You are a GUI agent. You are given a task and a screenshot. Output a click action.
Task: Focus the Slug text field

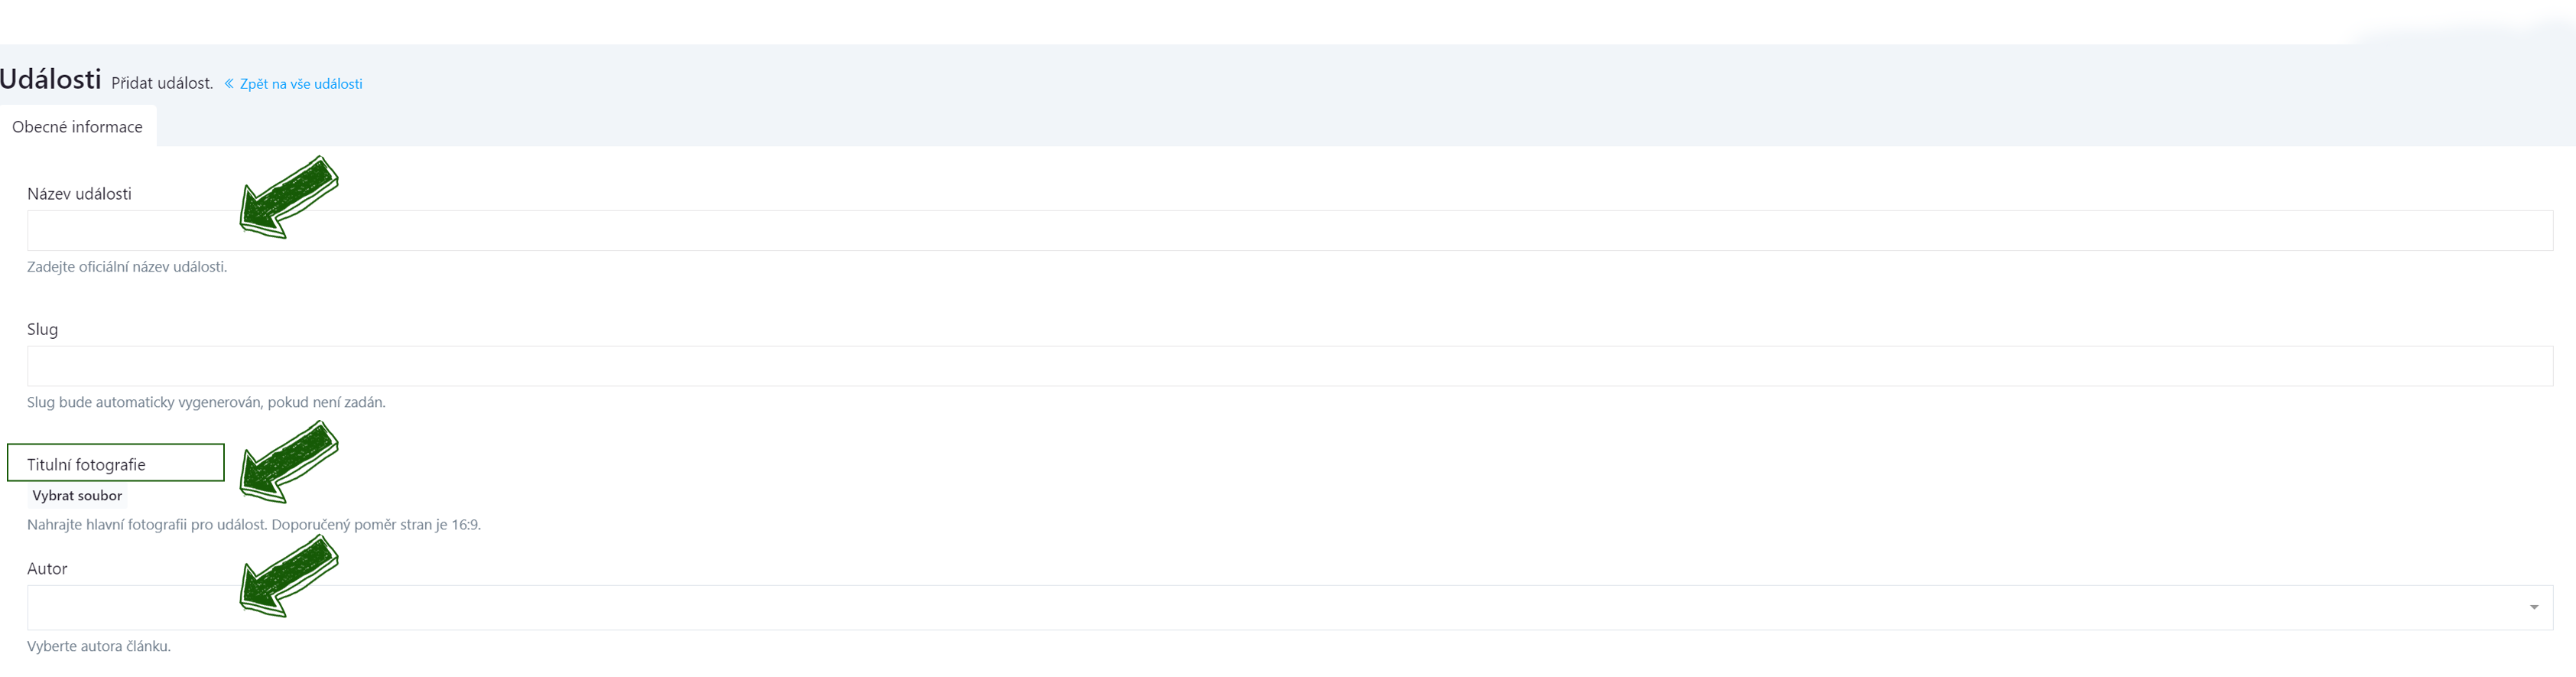pos(1289,366)
